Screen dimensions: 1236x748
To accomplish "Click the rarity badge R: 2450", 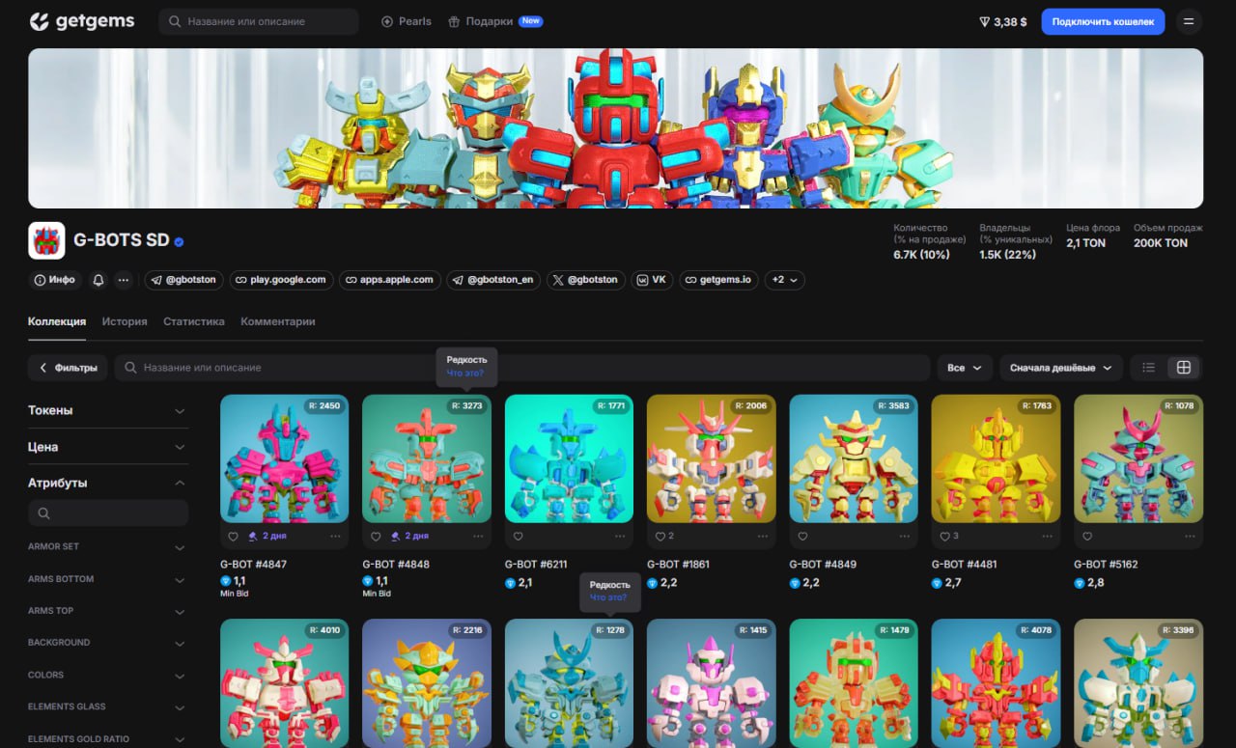I will point(324,406).
